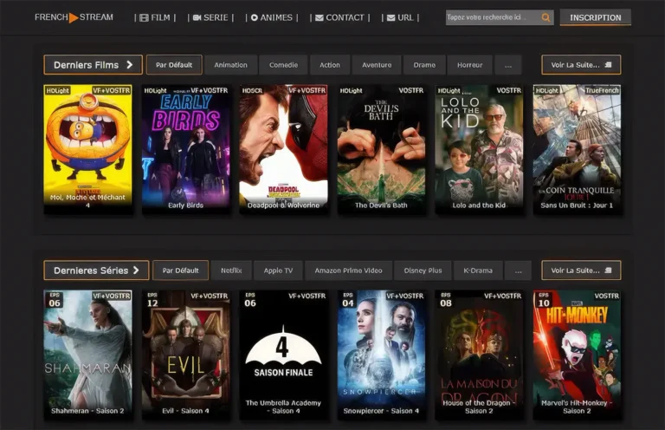Open the ANIMES menu

[x=272, y=18]
